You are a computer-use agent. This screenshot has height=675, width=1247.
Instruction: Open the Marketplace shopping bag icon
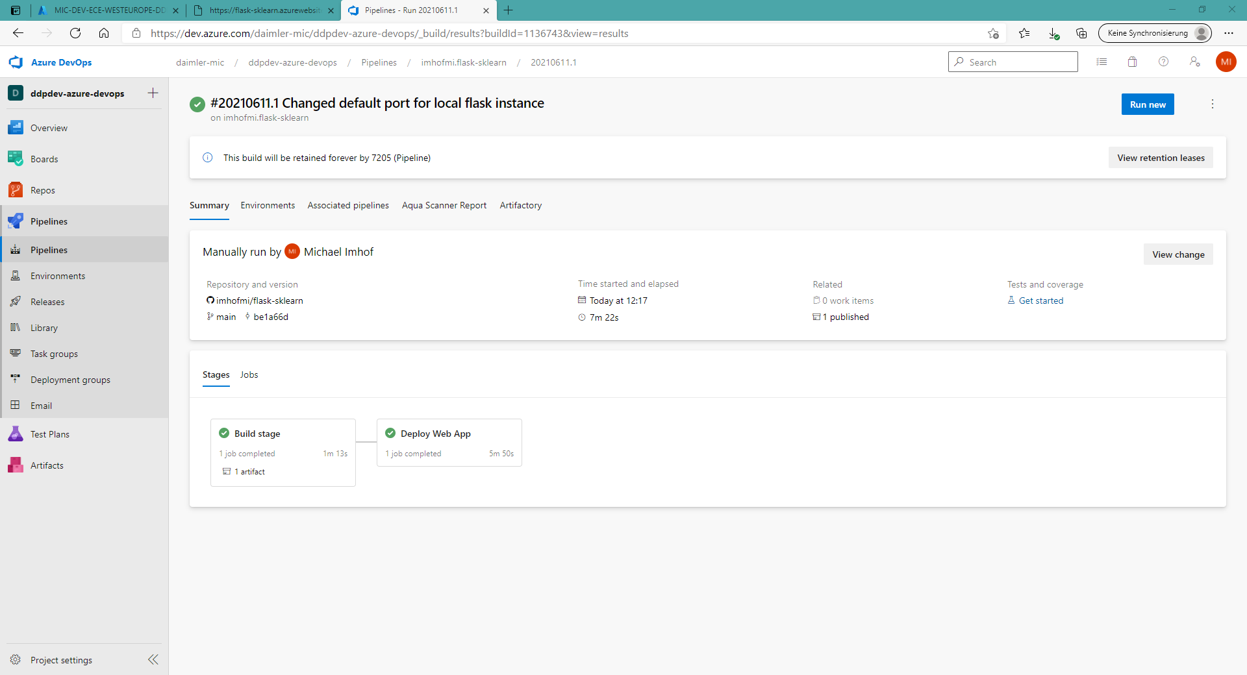tap(1132, 62)
